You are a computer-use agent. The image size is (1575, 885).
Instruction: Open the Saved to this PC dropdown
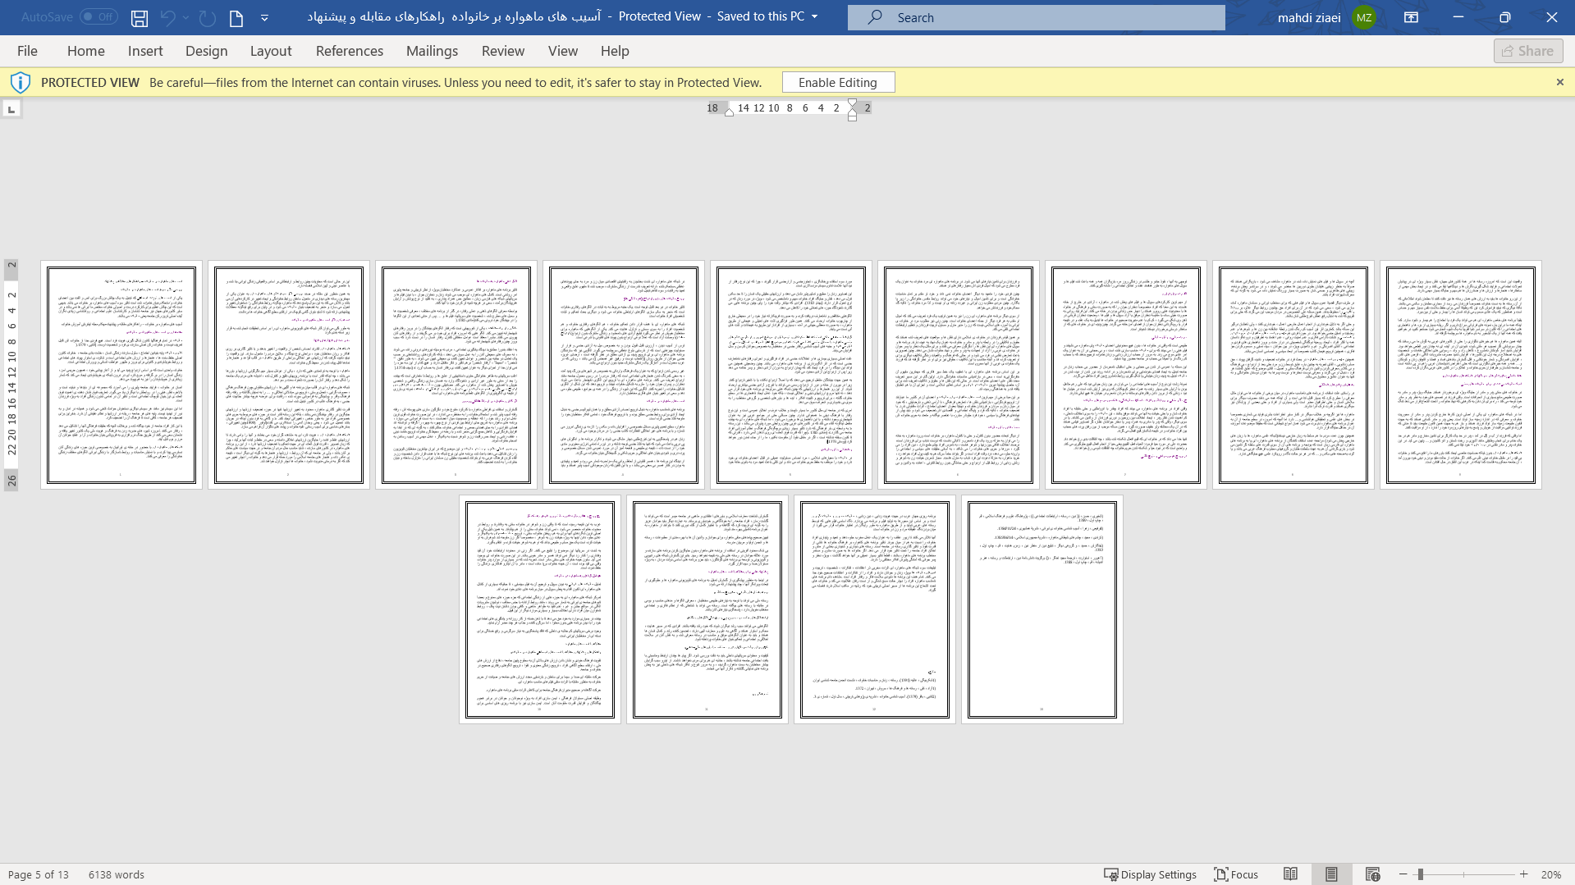point(815,16)
